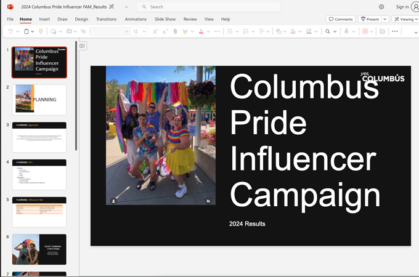
Task: Click the Designer icon
Action: tap(383, 31)
